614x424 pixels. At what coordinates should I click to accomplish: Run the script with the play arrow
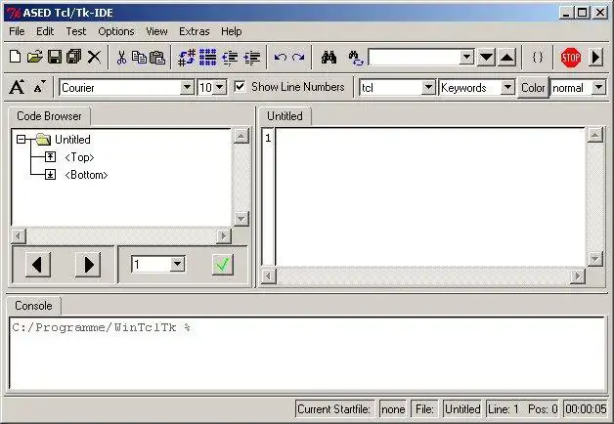click(x=595, y=58)
